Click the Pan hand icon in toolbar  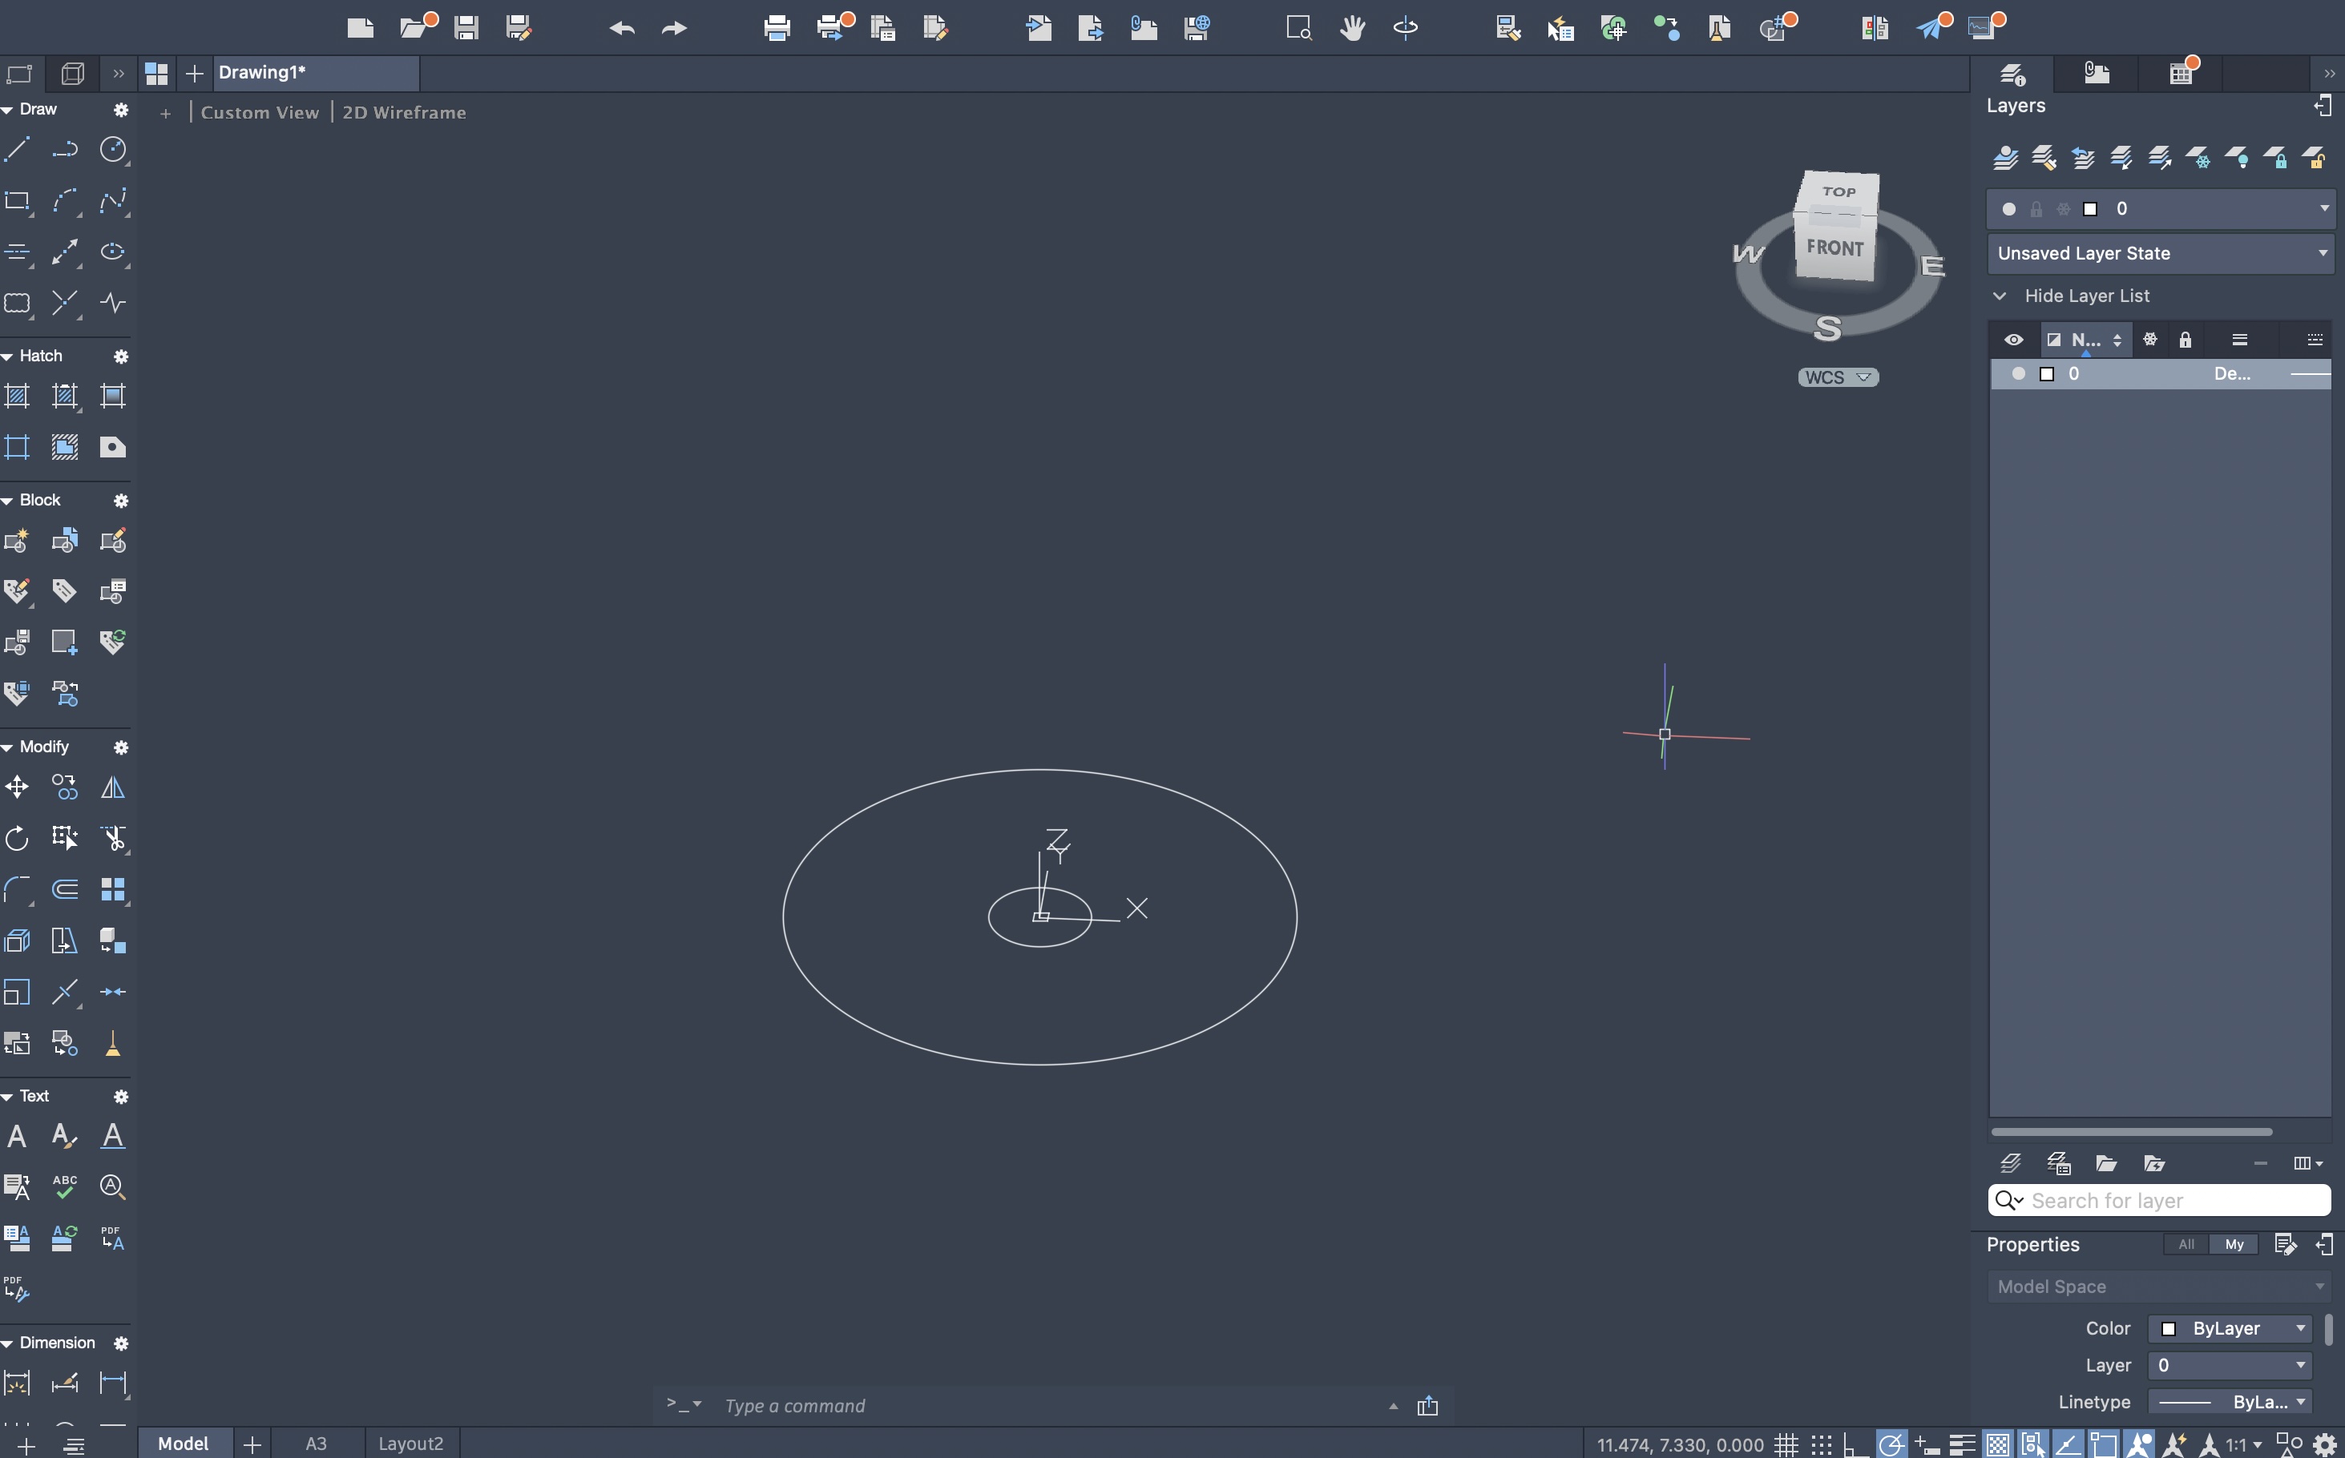pos(1352,28)
